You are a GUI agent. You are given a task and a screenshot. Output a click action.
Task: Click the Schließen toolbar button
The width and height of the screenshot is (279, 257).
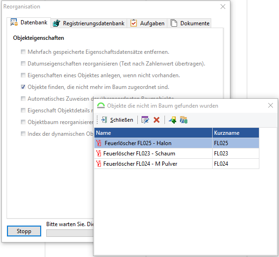[x=117, y=120]
